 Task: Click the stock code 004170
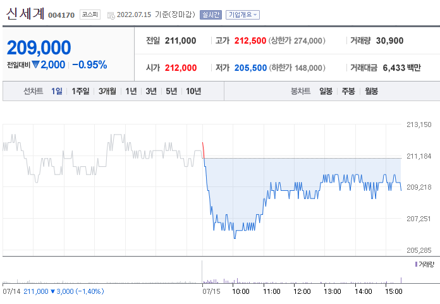coord(61,15)
